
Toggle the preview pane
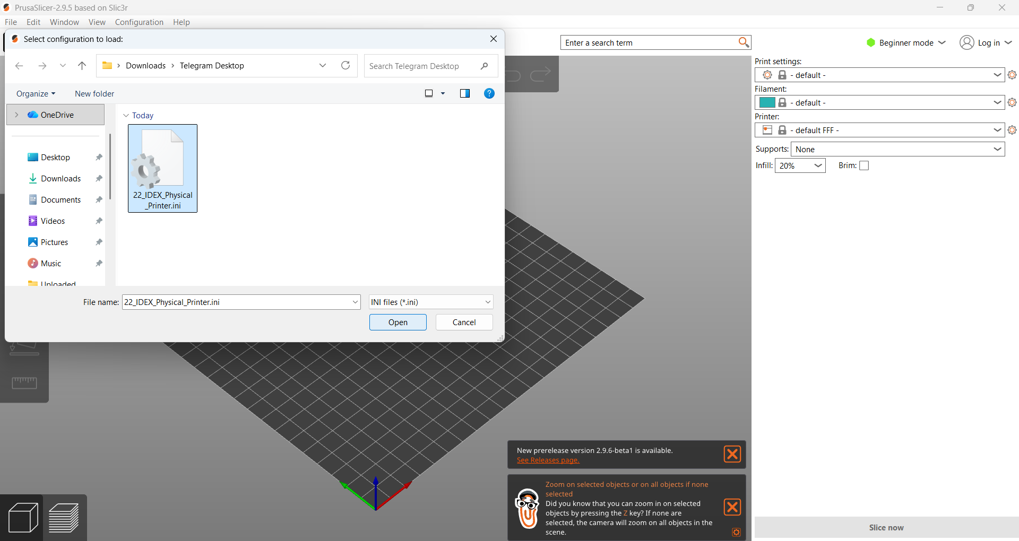pos(465,93)
